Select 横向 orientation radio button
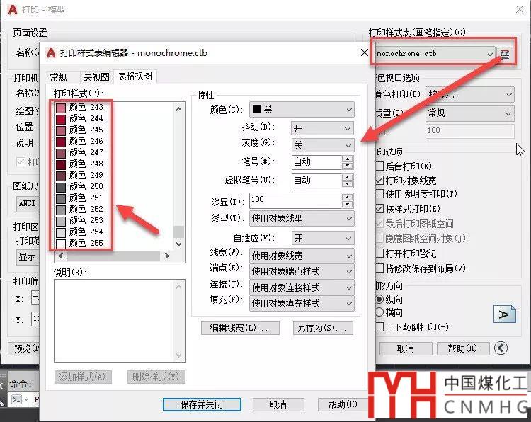 coord(379,312)
